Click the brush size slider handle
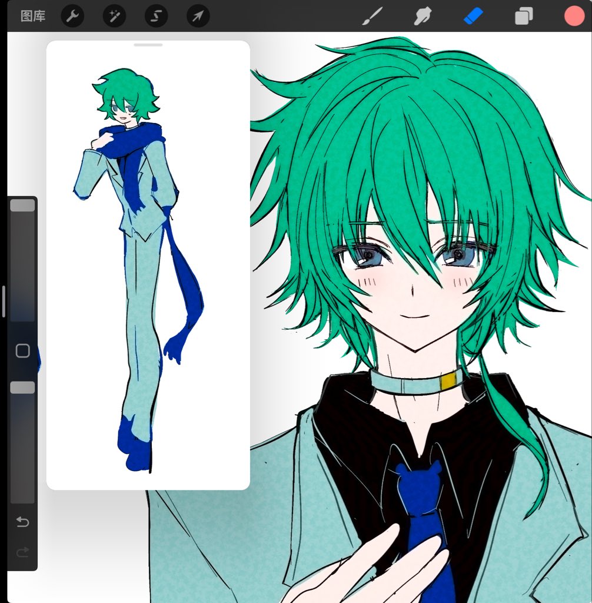592x603 pixels. click(x=22, y=206)
